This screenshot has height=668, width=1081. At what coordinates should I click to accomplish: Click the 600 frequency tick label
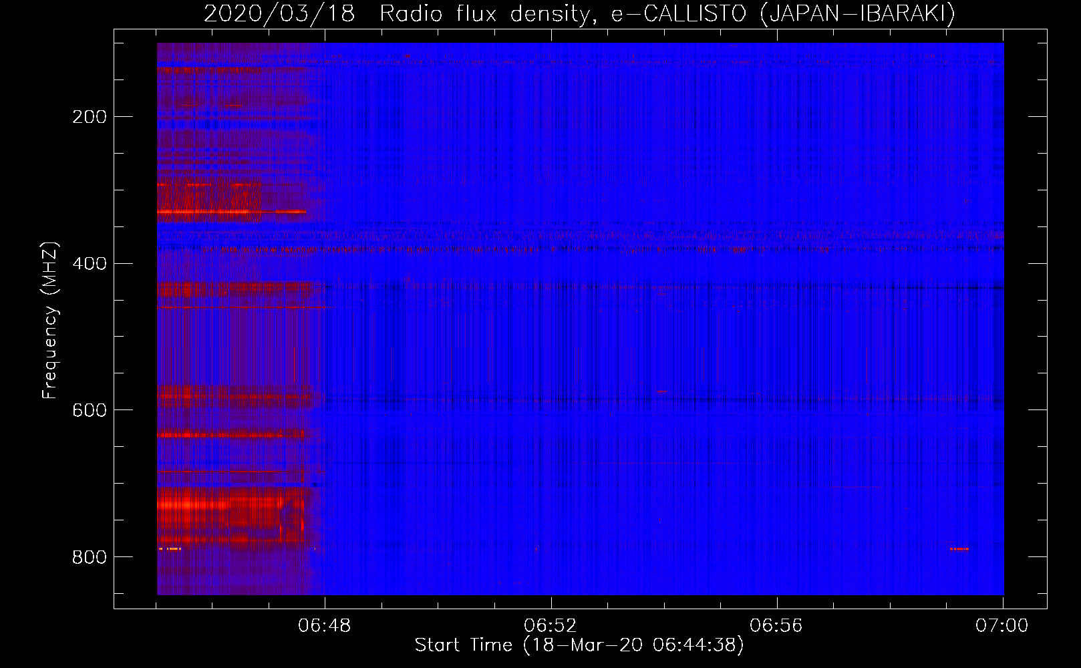pos(90,410)
